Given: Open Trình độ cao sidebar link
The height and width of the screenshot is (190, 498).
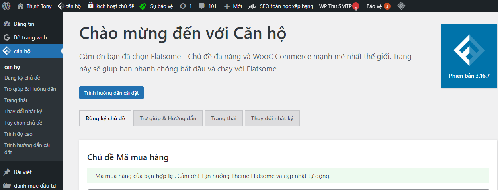Looking at the screenshot, I should (x=18, y=134).
